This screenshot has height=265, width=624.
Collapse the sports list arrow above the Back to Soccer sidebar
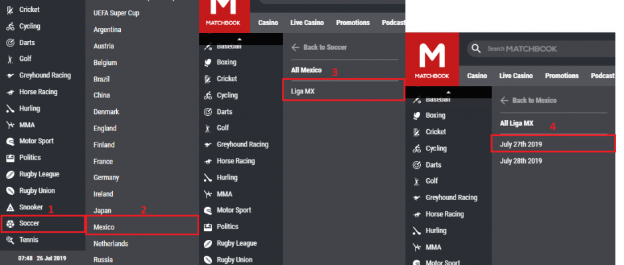click(x=240, y=39)
